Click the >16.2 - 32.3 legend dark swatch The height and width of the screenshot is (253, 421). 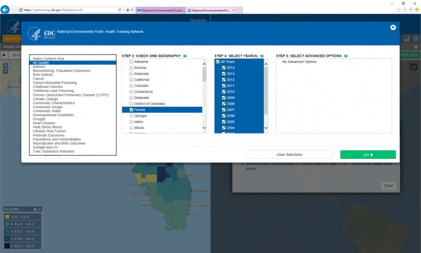pos(7,246)
